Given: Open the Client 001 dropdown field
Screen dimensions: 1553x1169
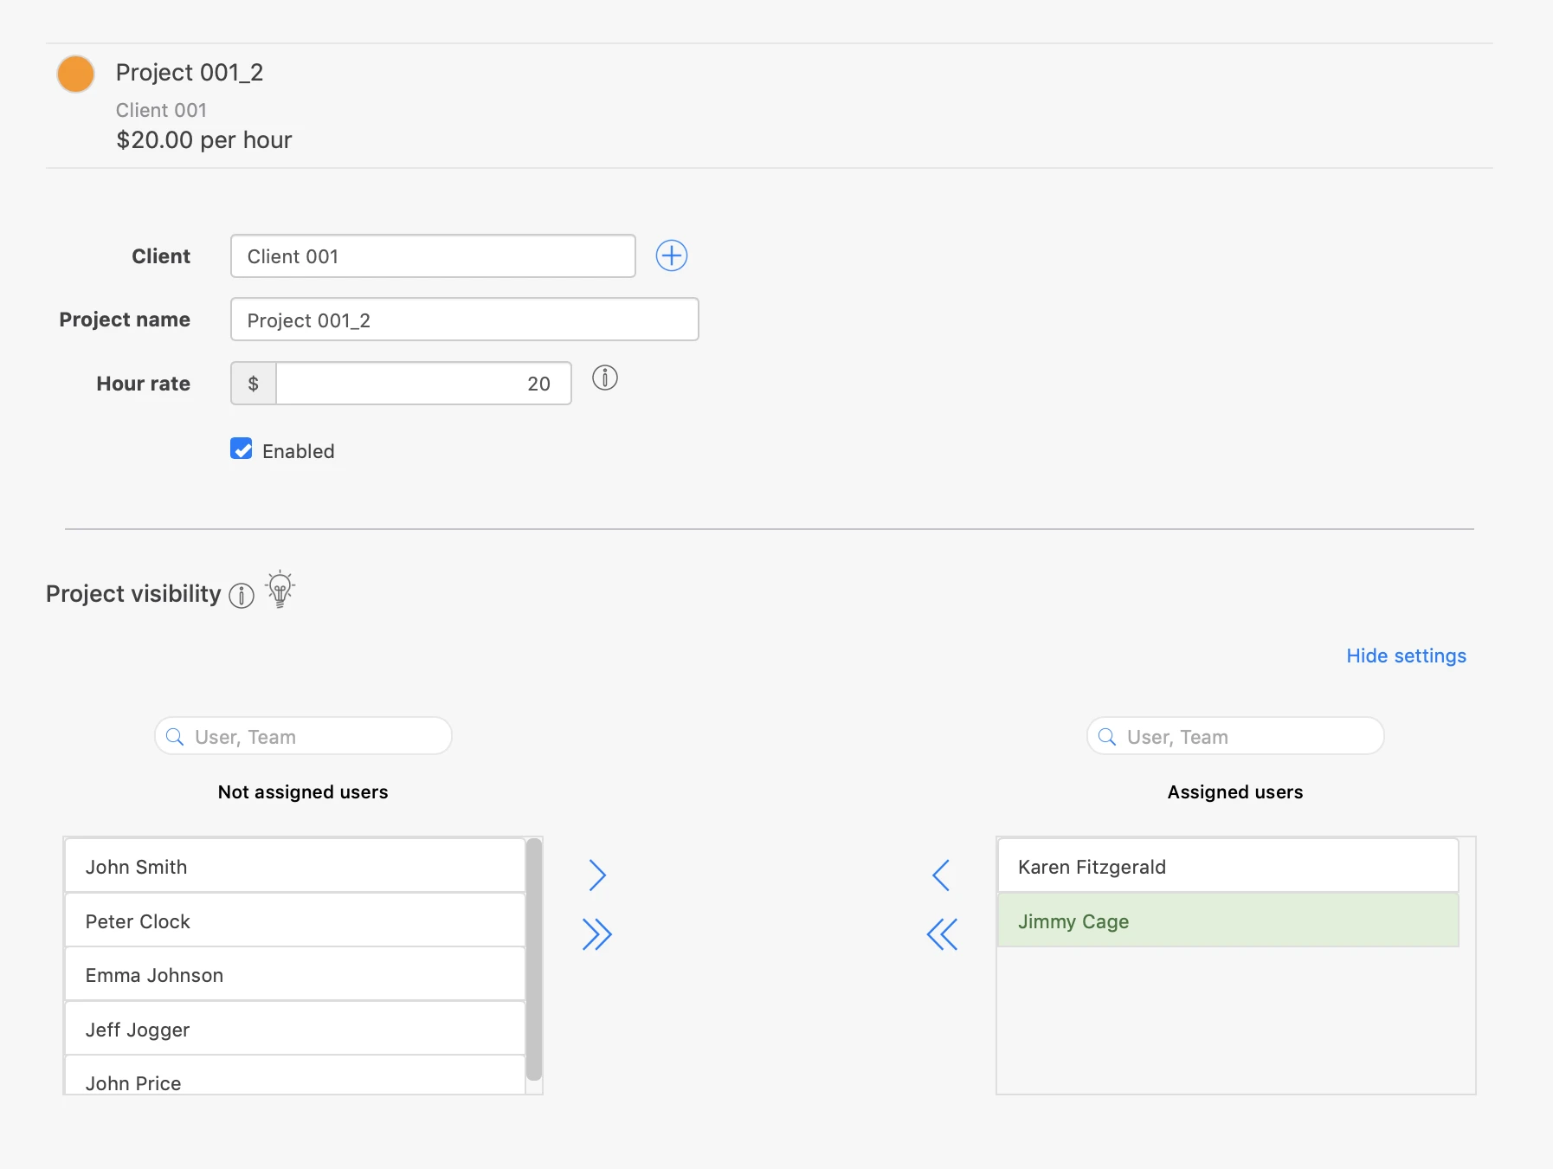Looking at the screenshot, I should click(433, 256).
